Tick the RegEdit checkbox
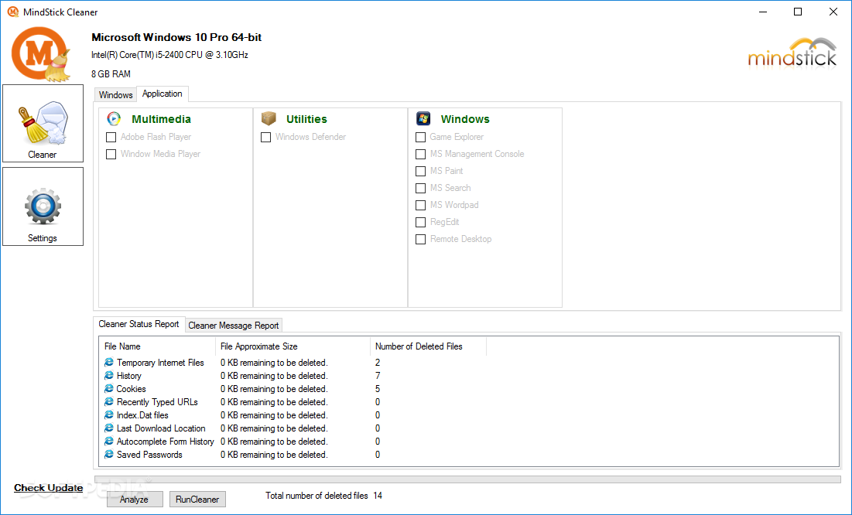This screenshot has width=852, height=515. (x=420, y=222)
